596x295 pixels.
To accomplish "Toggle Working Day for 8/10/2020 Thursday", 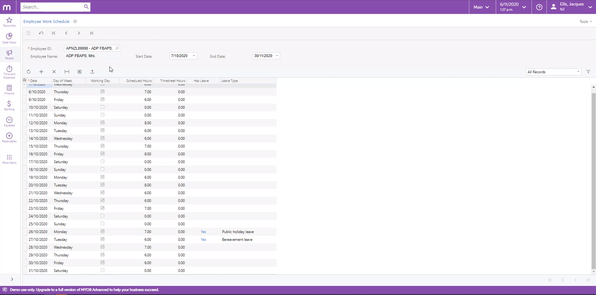I will pos(102,92).
